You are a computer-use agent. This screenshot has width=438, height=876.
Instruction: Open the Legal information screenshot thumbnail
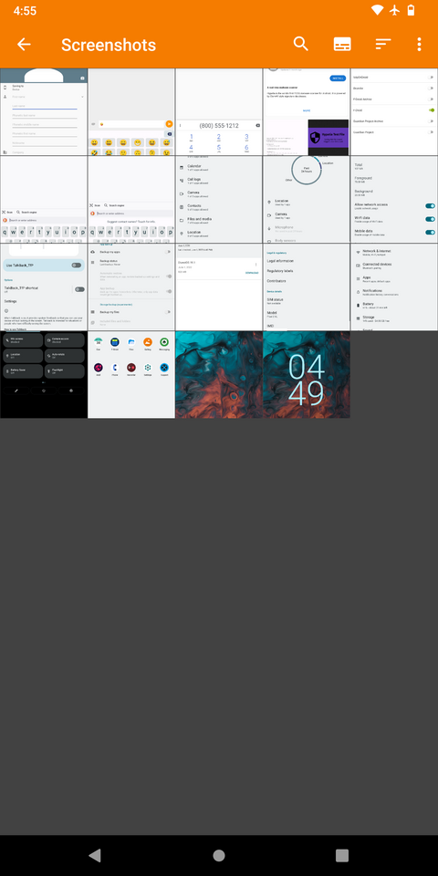coord(307,287)
